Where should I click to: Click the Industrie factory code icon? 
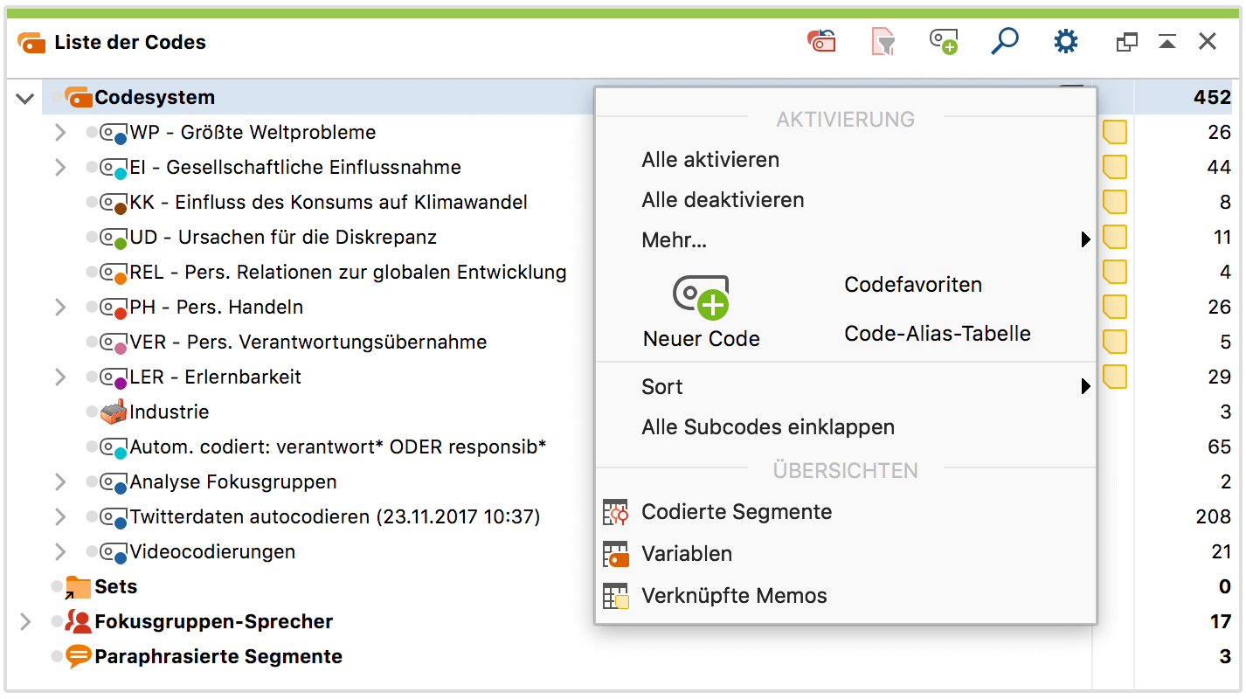(x=114, y=412)
